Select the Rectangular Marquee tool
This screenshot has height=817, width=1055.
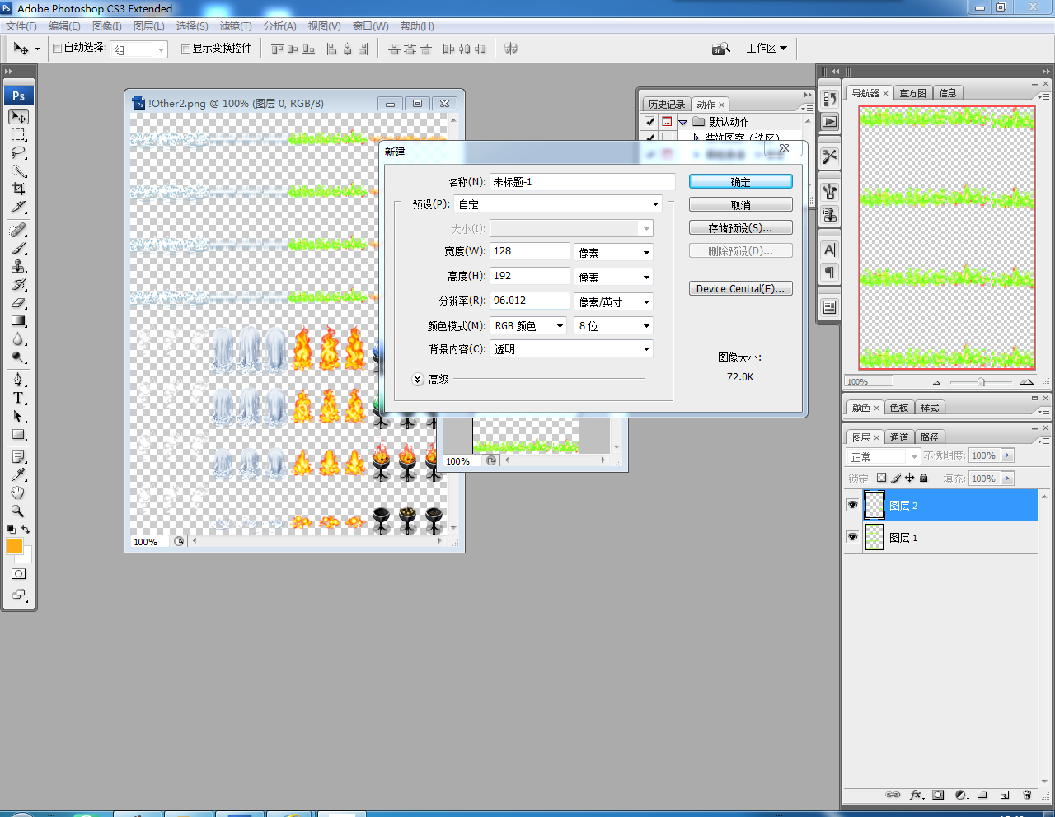18,135
